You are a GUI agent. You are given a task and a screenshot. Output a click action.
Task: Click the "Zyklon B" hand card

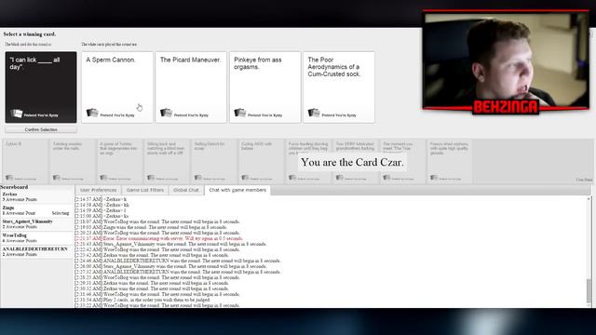(x=25, y=161)
